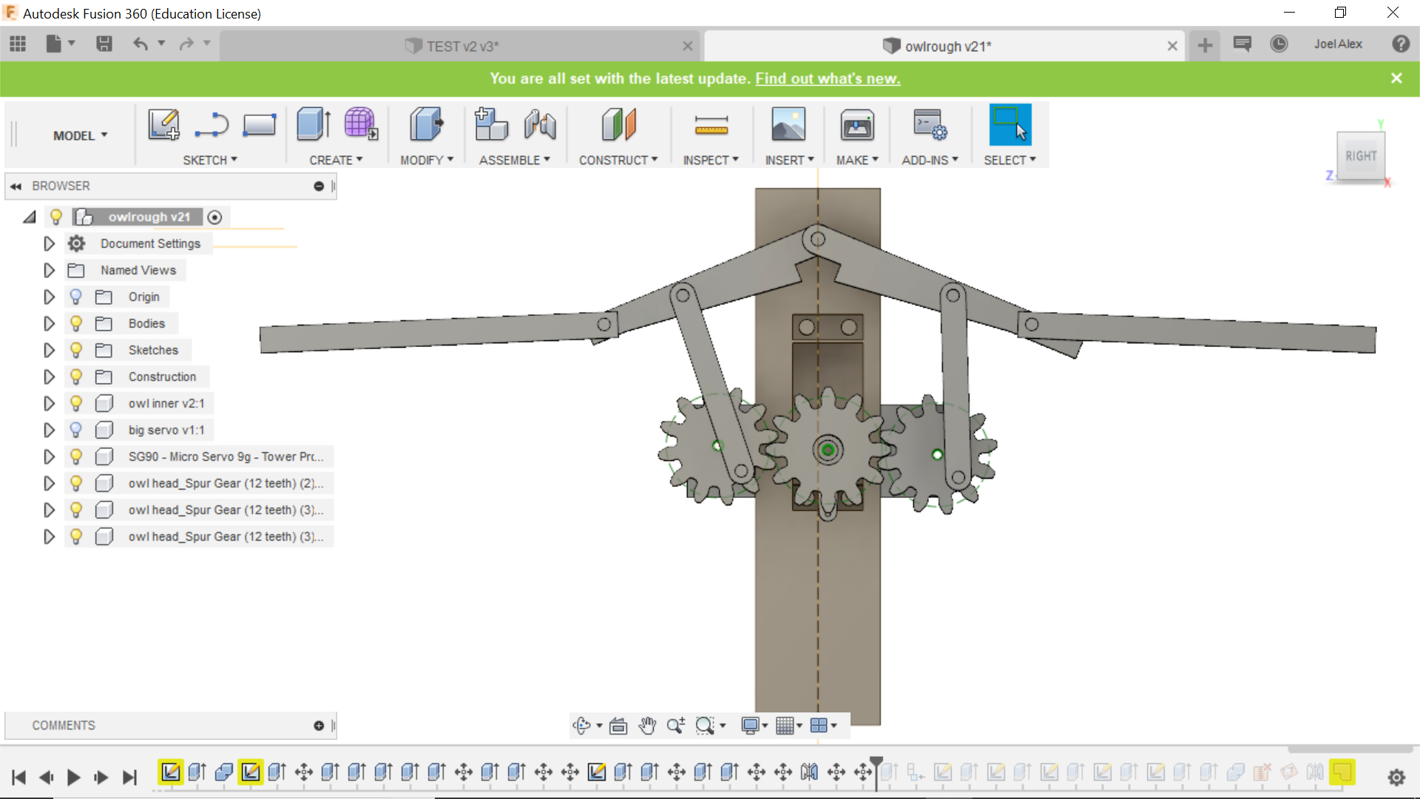Click the RIGHT face of ViewCube
This screenshot has width=1420, height=799.
[1360, 155]
